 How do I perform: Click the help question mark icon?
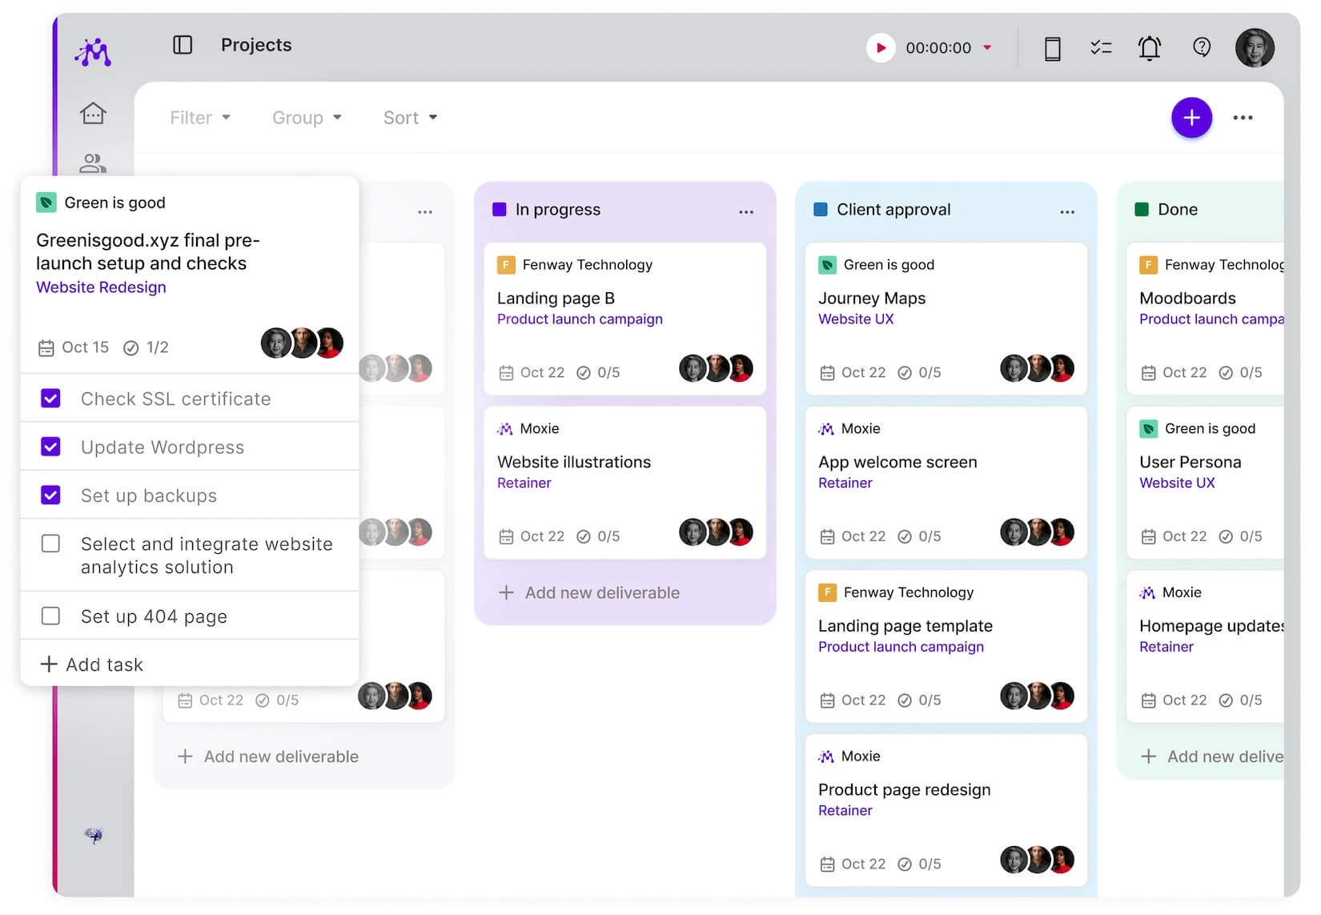pyautogui.click(x=1201, y=48)
